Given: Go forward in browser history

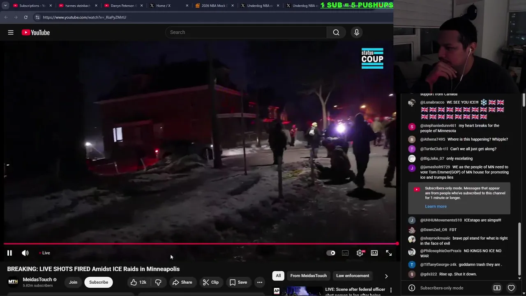Looking at the screenshot, I should (16, 17).
